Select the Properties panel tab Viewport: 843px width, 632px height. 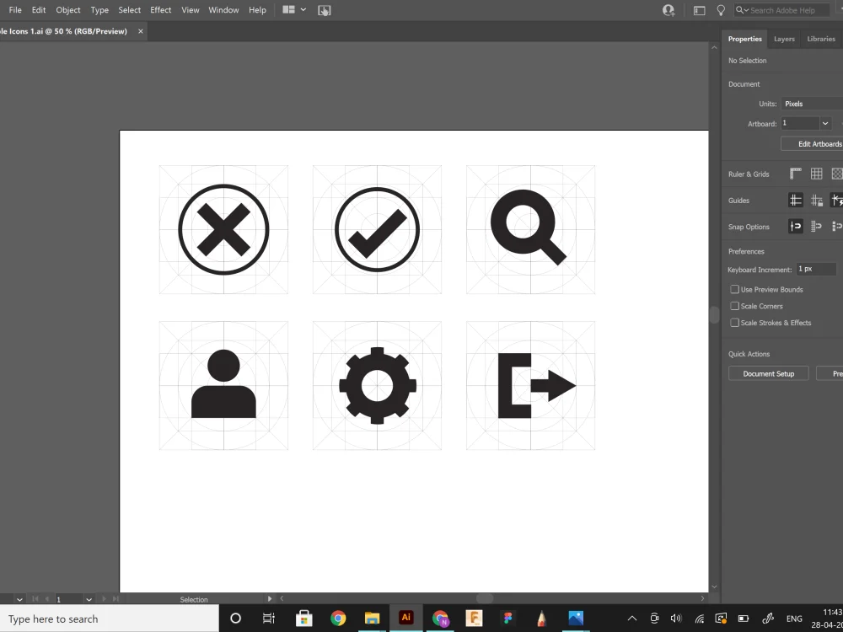[744, 39]
